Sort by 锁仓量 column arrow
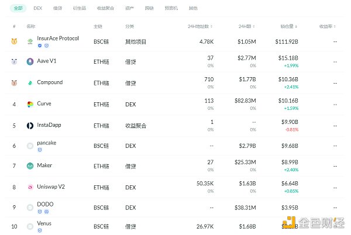The height and width of the screenshot is (235, 351). 296,26
